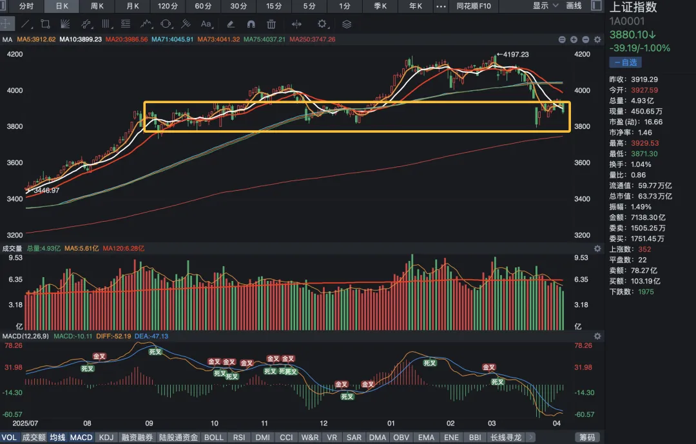Select the pitchfork drawing tool
Image resolution: width=696 pixels, height=444 pixels.
click(186, 24)
